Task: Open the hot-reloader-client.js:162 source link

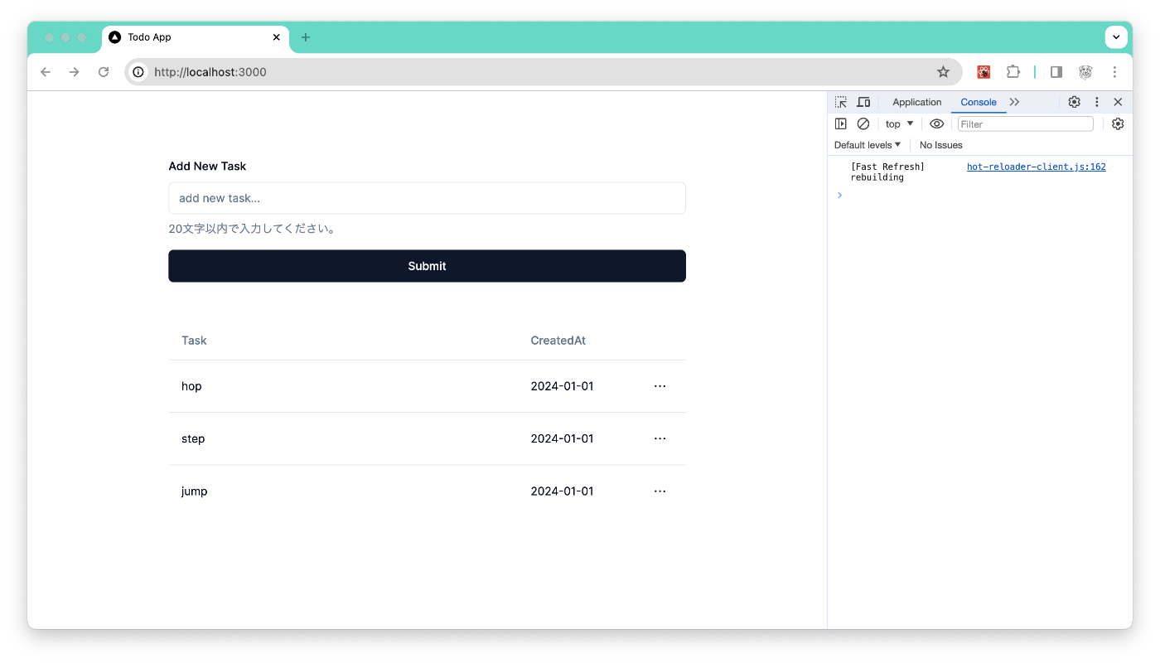Action: tap(1037, 167)
